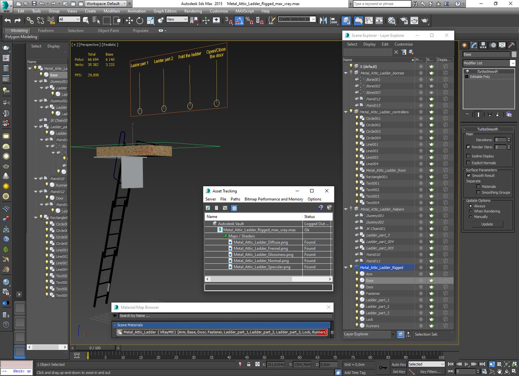Viewport: 519px width, 376px height.
Task: Open the Graph Editors menu
Action: (165, 11)
